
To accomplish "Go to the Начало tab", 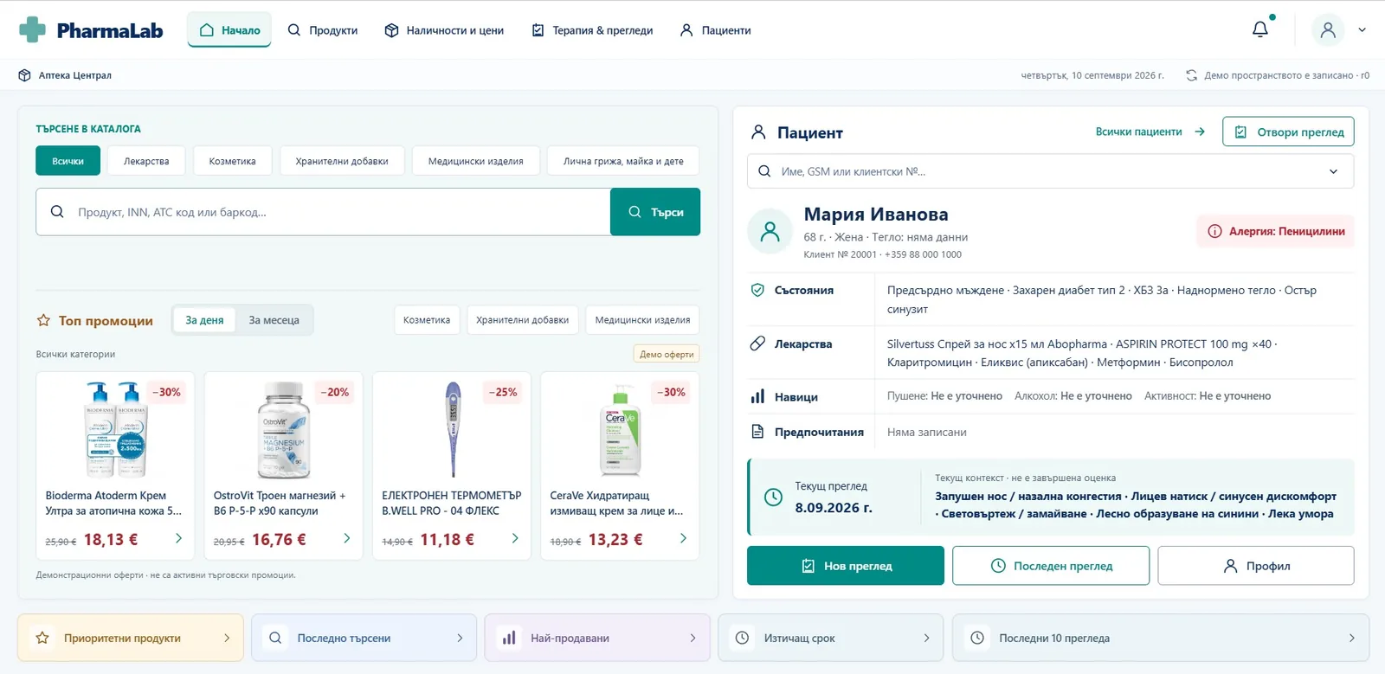I will [x=229, y=30].
